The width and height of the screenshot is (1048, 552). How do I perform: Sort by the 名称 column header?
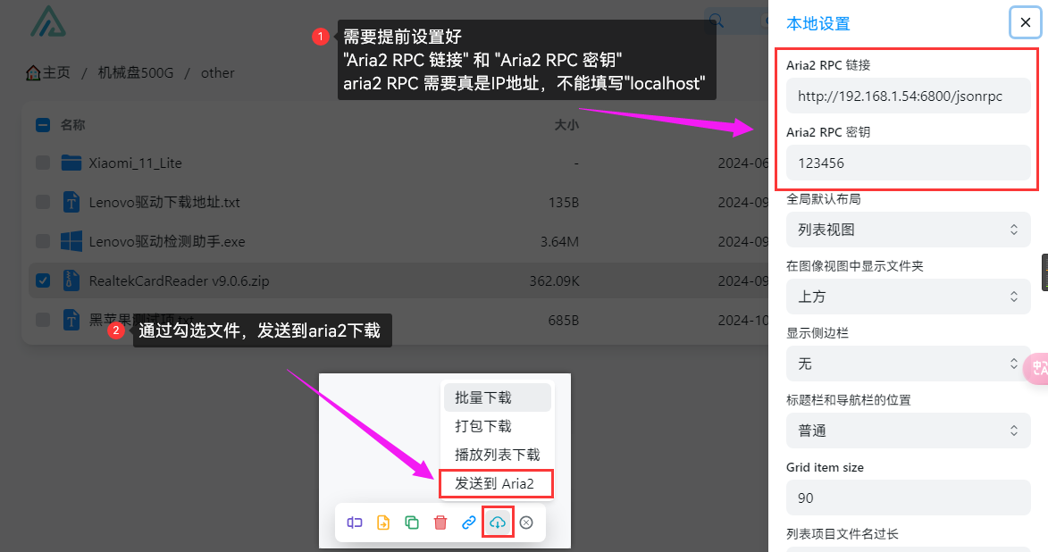73,125
